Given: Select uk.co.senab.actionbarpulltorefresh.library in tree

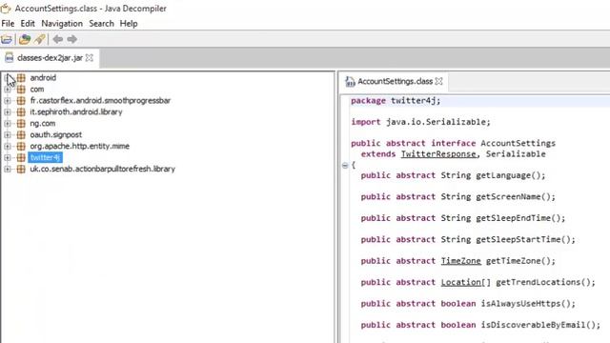Looking at the screenshot, I should [103, 170].
